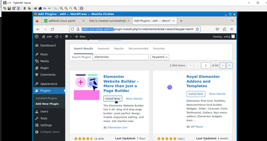Screen dimensions: 267x141
Task: Click WordPress logo in admin bar
Action: point(37,37)
